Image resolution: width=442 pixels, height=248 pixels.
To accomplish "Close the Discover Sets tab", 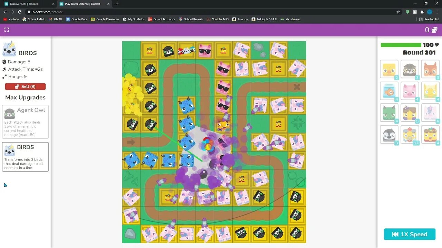I will pyautogui.click(x=53, y=4).
